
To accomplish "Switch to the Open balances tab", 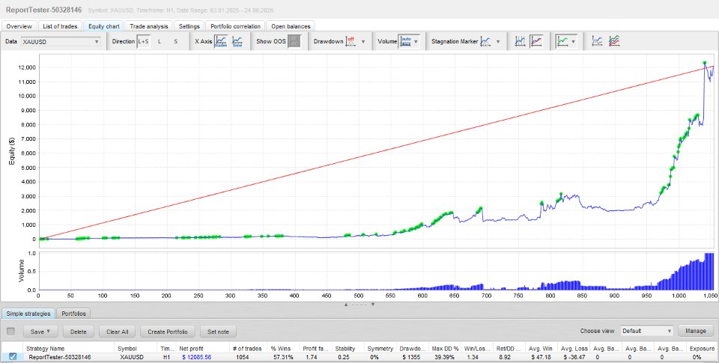I will tap(291, 26).
